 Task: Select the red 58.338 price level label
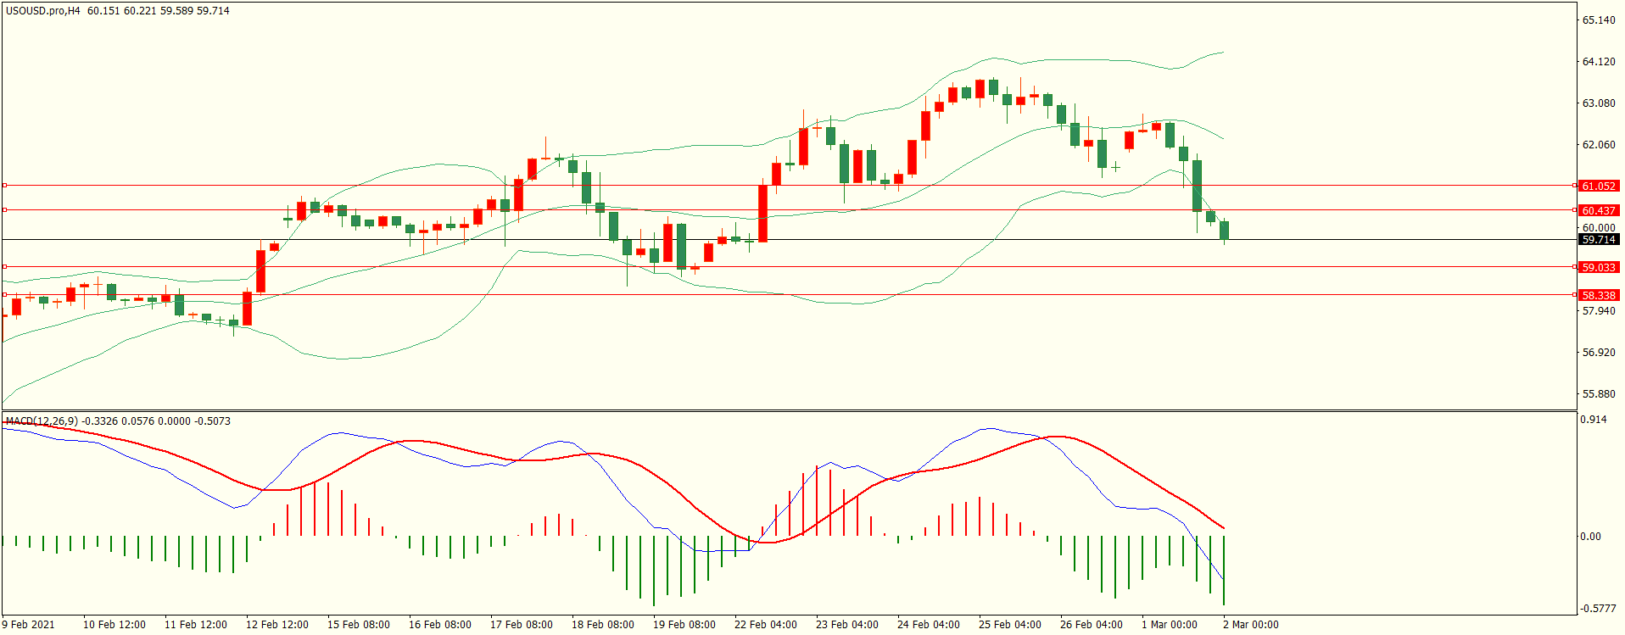[1599, 295]
